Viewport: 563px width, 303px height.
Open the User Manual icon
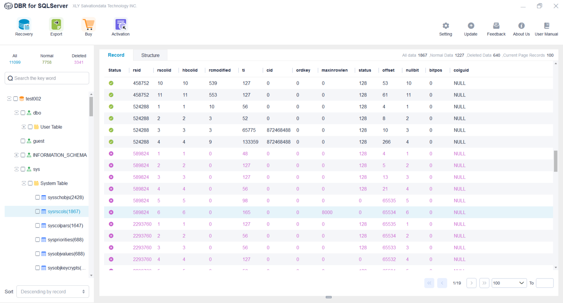(546, 26)
